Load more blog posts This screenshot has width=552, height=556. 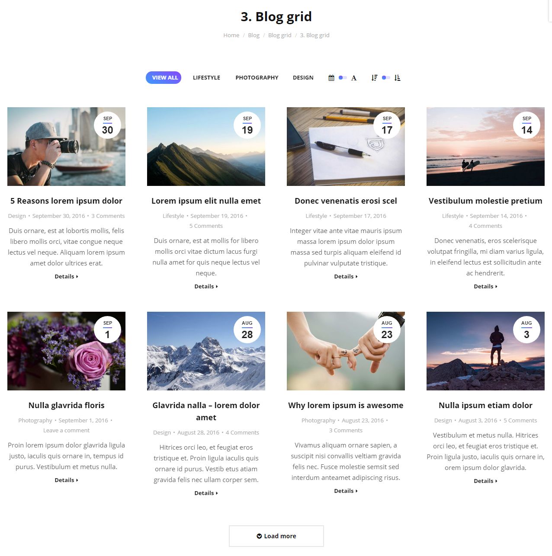click(276, 536)
